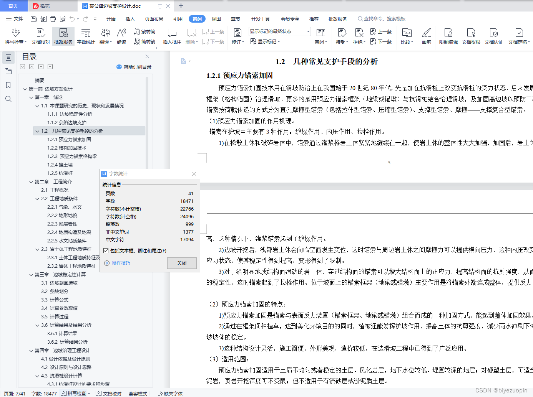Image resolution: width=533 pixels, height=397 pixels.
Task: Collapse the 第一篇 边坡方案设计 node
Action: coord(25,89)
